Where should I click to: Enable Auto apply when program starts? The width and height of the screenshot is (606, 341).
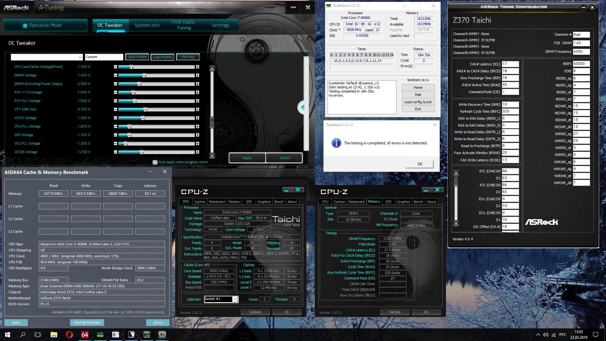pyautogui.click(x=155, y=162)
